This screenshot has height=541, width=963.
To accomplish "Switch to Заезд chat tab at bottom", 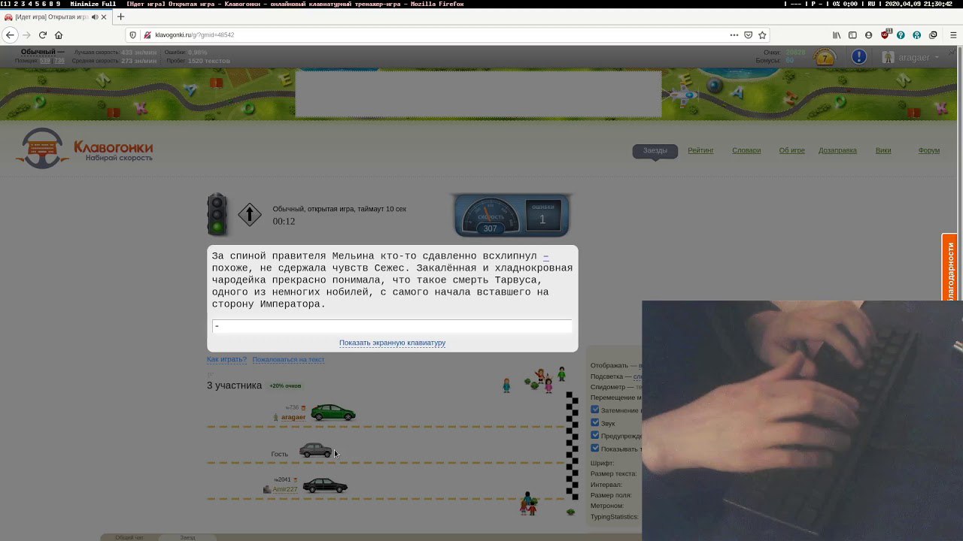I will [x=187, y=537].
